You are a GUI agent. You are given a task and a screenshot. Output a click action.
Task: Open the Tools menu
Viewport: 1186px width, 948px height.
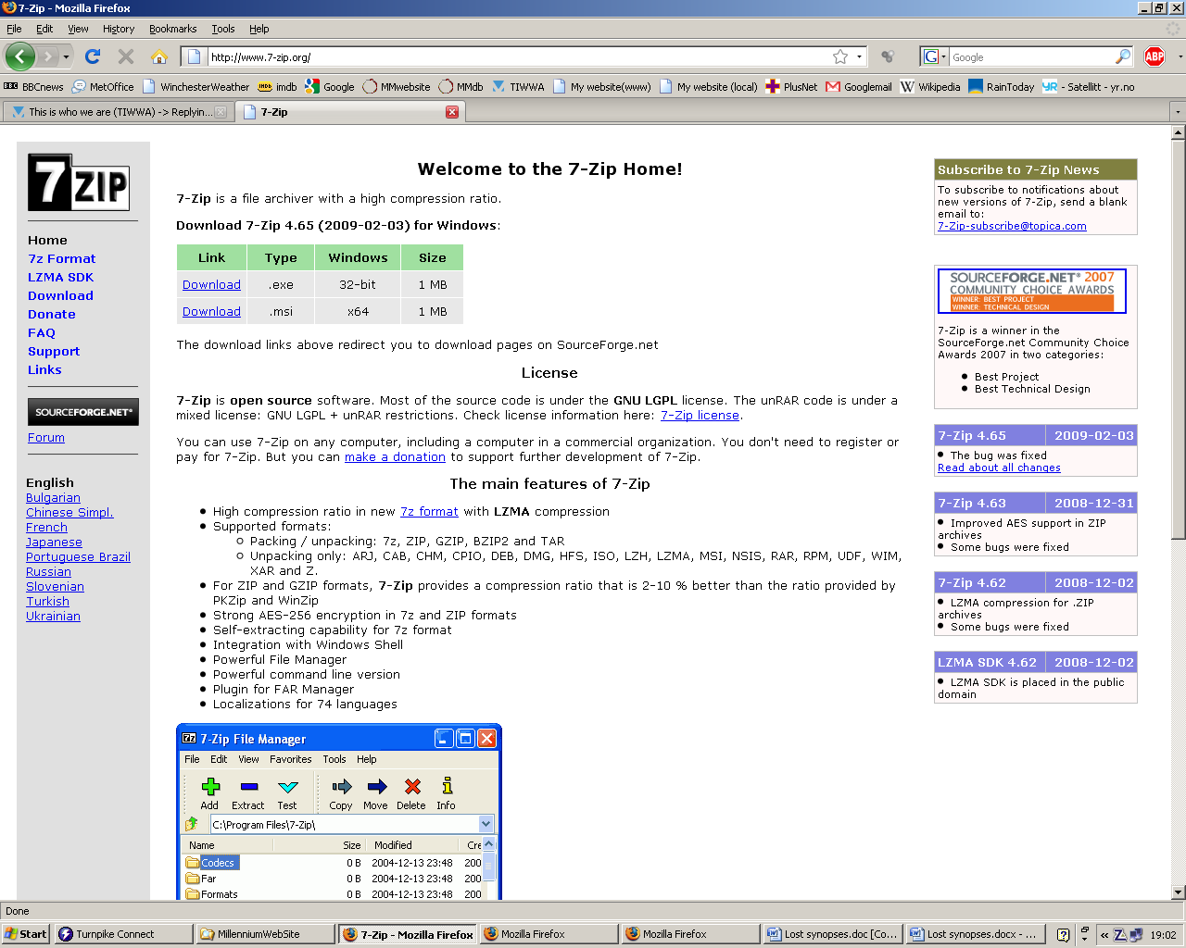(x=223, y=29)
